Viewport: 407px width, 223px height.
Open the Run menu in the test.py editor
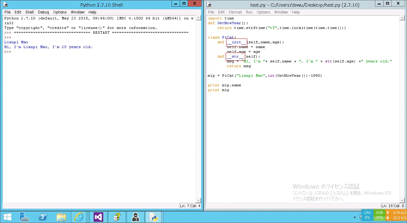[x=249, y=12]
